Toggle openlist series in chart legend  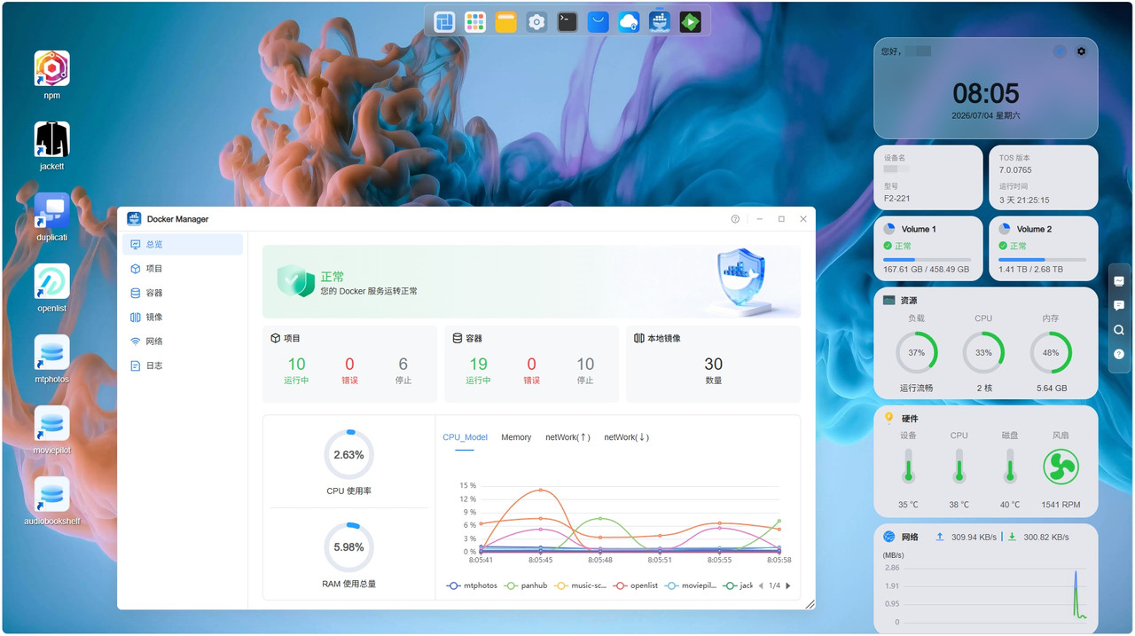[636, 585]
